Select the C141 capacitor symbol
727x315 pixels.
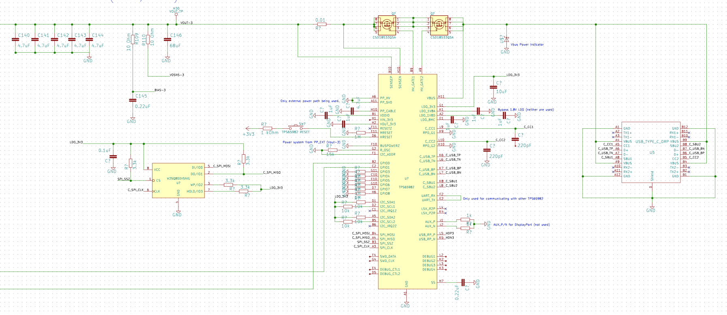[35, 40]
